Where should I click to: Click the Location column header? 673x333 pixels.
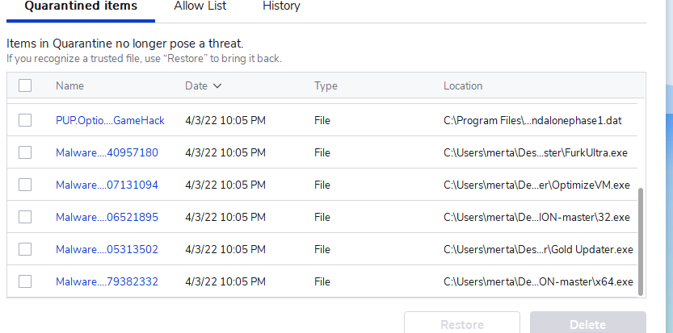pos(463,85)
